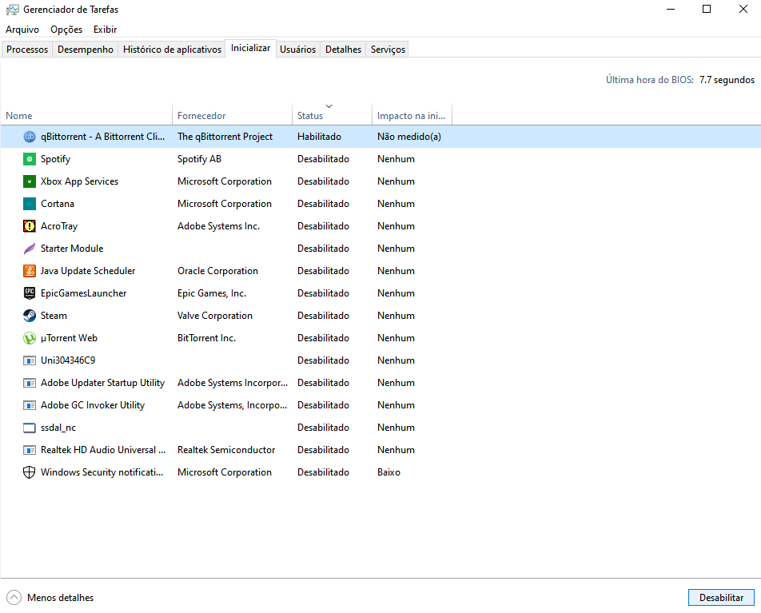This screenshot has height=613, width=761.
Task: Open the Opções menu
Action: (x=66, y=30)
